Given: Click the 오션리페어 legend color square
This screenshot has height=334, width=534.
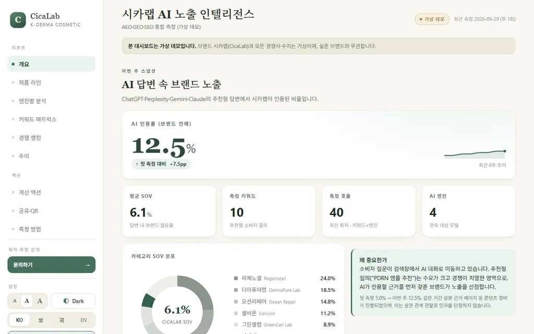Looking at the screenshot, I should [x=236, y=302].
